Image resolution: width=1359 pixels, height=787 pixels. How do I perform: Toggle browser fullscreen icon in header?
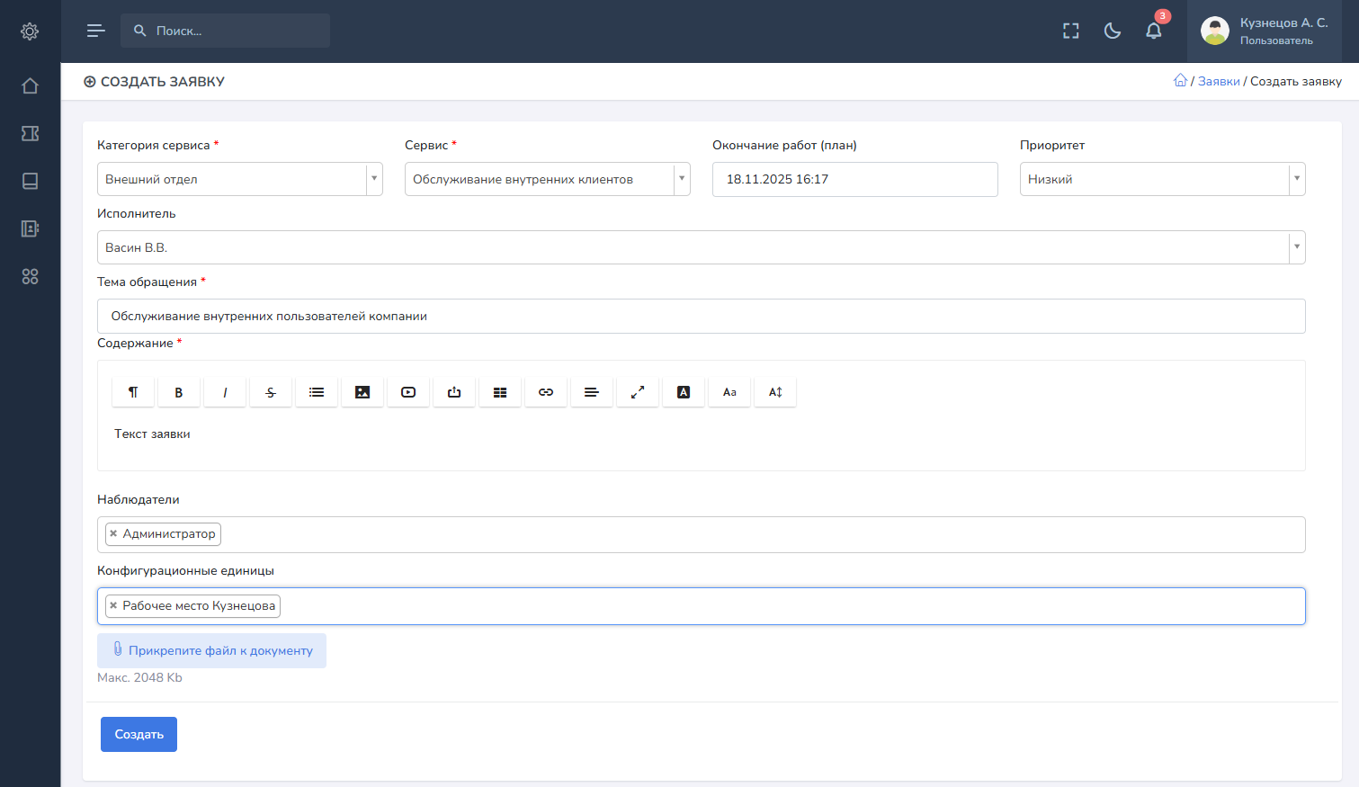tap(1070, 31)
